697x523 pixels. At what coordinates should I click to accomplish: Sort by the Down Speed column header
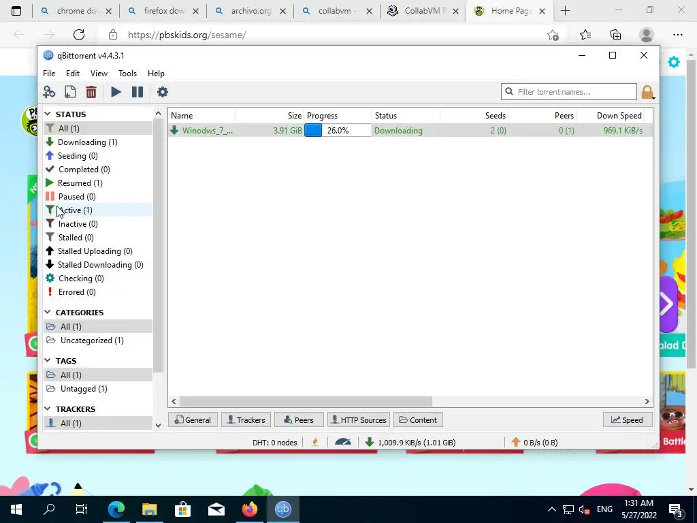pos(610,116)
